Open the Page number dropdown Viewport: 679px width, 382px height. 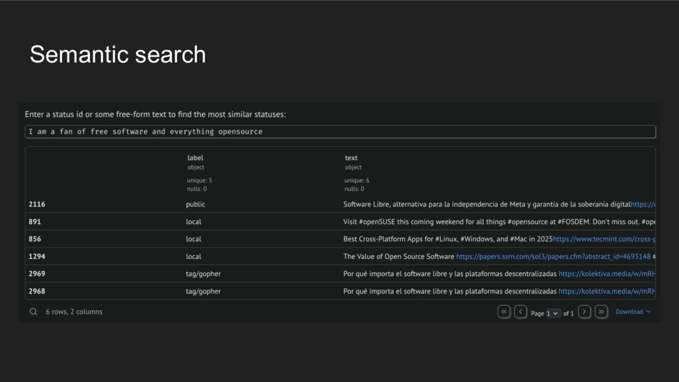tap(553, 313)
